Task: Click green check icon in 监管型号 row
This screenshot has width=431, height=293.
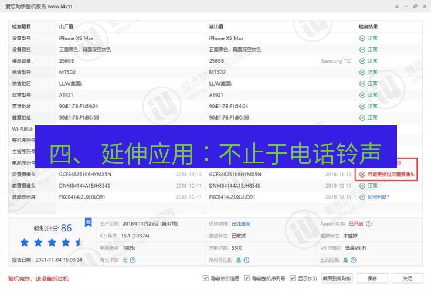Action: click(362, 95)
